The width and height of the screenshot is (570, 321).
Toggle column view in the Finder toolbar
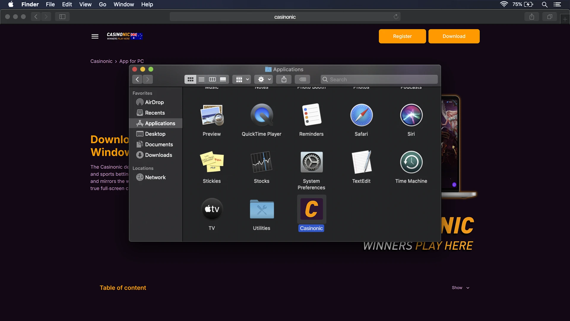(212, 79)
